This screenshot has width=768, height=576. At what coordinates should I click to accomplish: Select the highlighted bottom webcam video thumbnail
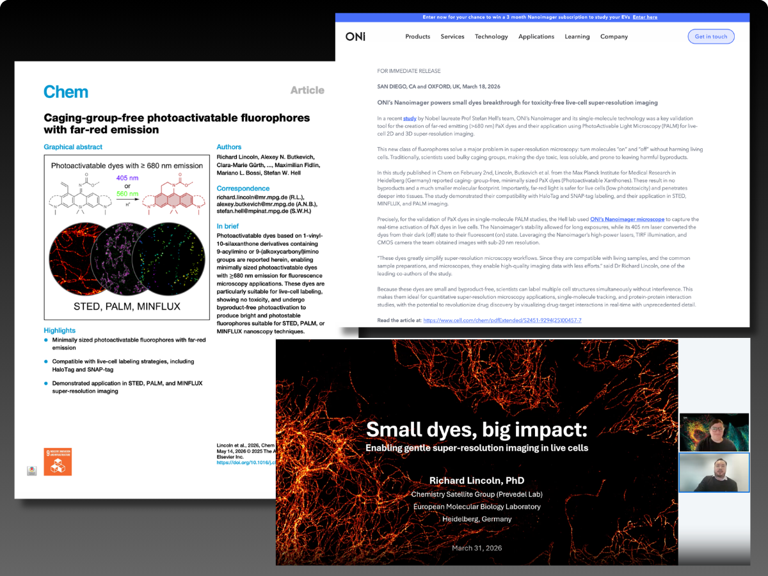click(714, 472)
